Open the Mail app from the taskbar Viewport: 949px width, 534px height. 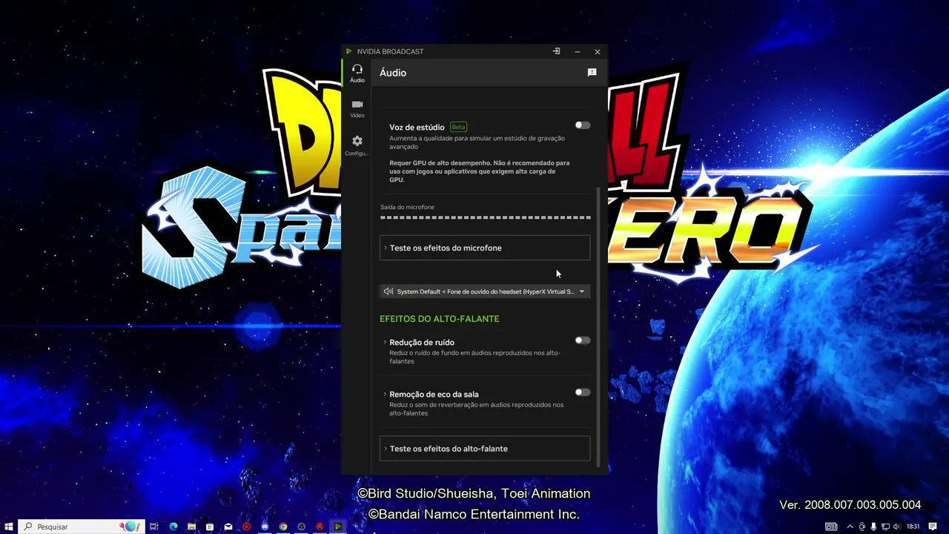click(x=228, y=527)
